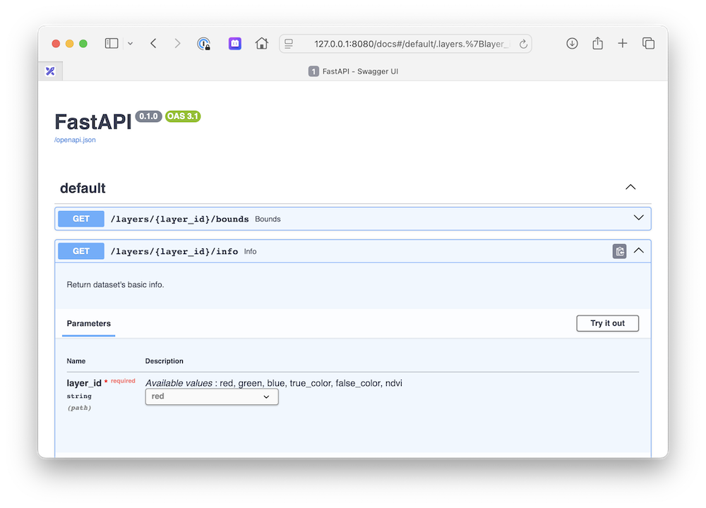
Task: Go back with the left arrow
Action: (x=153, y=44)
